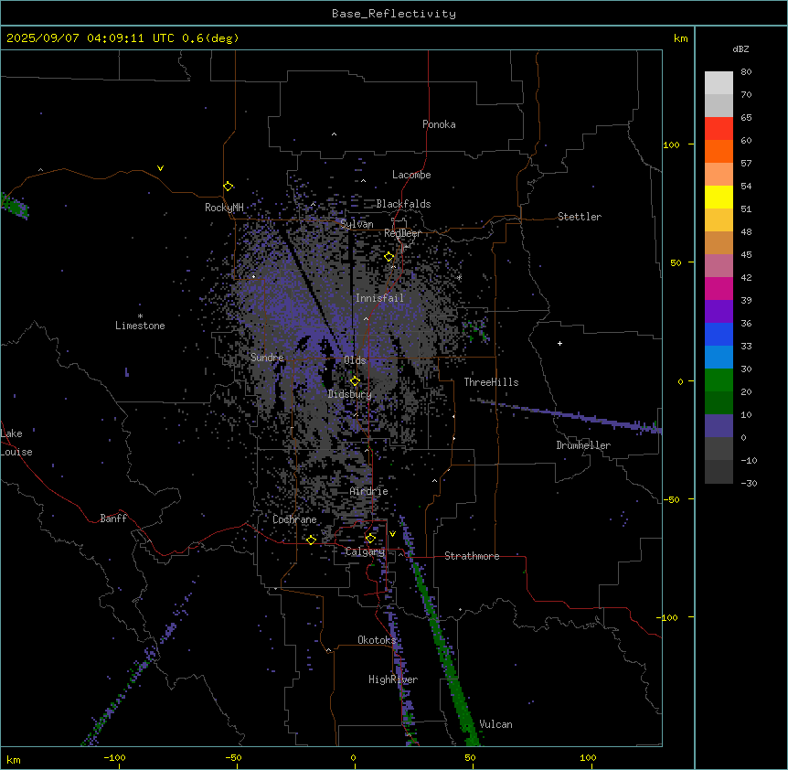This screenshot has height=770, width=788.
Task: Click the Base_Reflectivity title
Action: point(394,14)
